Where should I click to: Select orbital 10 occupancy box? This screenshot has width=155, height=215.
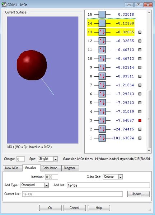click(102, 58)
